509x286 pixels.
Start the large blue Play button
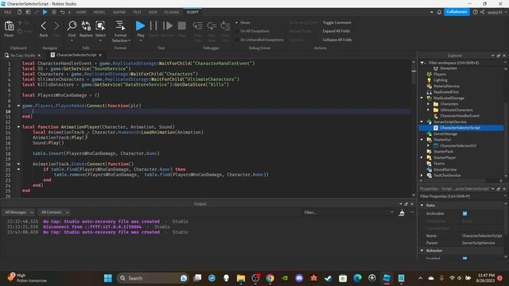(140, 25)
